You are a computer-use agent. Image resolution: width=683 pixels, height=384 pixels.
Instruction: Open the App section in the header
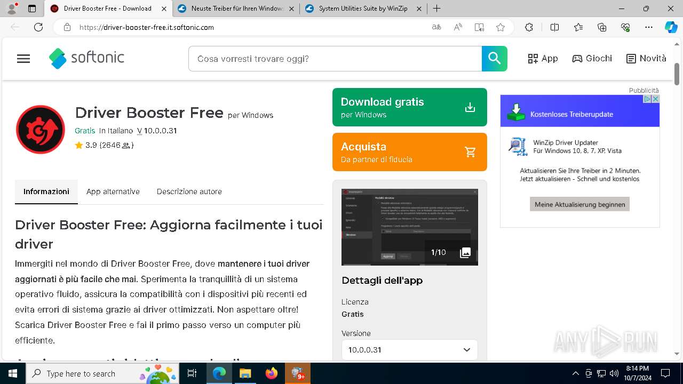[x=543, y=59]
